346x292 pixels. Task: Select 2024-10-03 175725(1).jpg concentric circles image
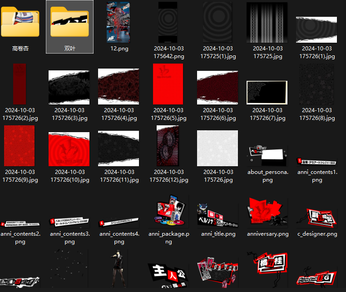(217, 23)
